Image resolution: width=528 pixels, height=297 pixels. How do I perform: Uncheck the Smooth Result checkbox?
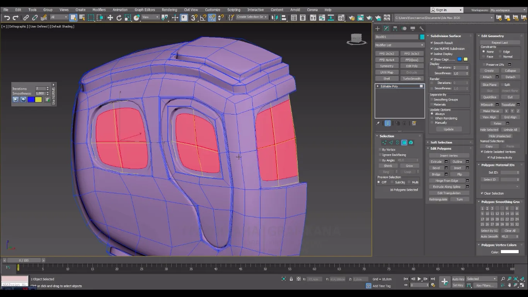pos(432,43)
